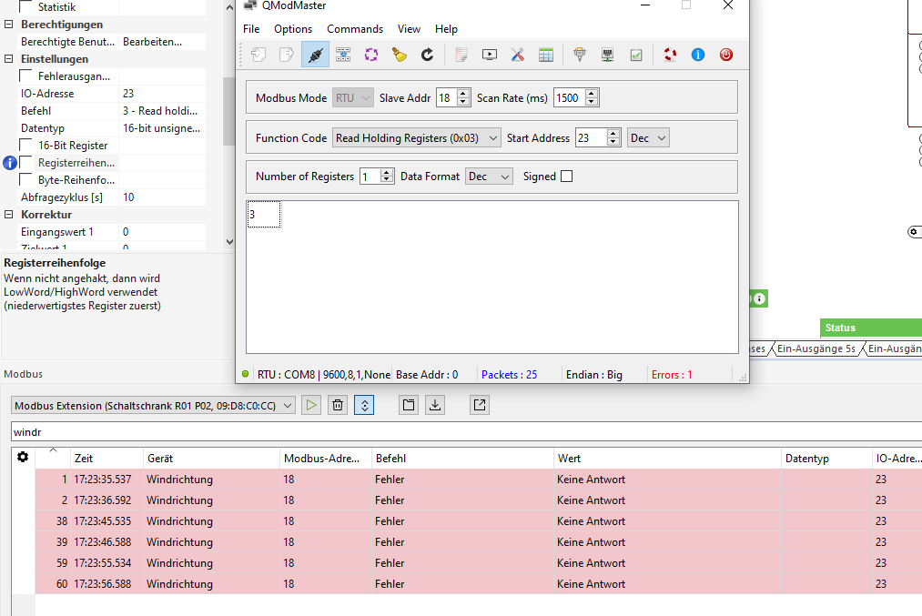Select the register value cell showing 3
This screenshot has height=616, width=922.
pos(263,215)
